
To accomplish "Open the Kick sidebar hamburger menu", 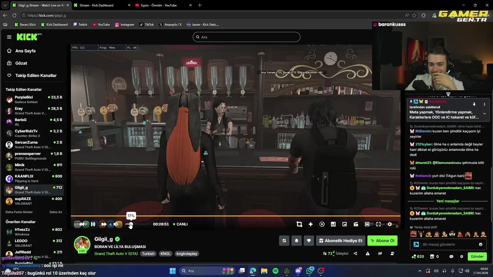I will 9,37.
